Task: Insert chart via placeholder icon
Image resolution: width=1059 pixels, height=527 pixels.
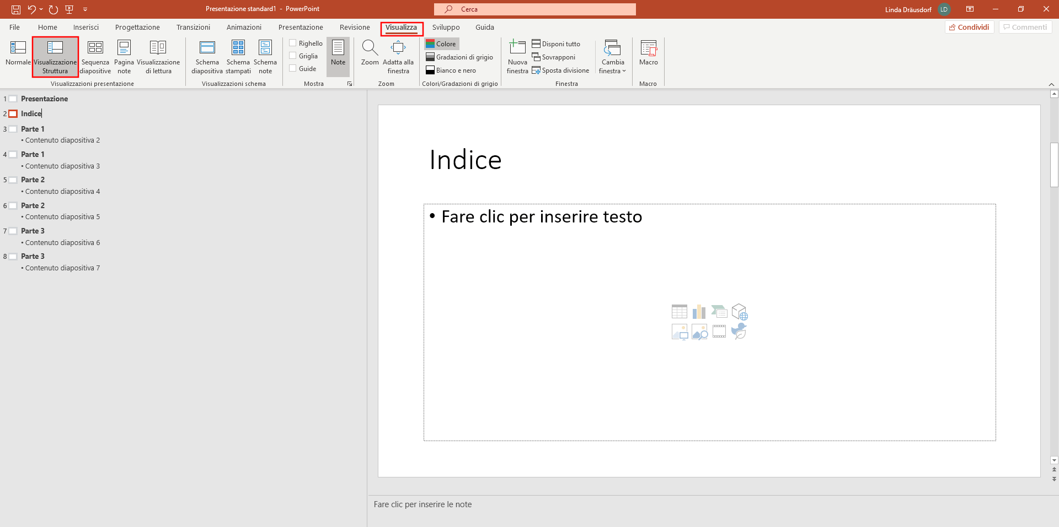Action: coord(699,312)
